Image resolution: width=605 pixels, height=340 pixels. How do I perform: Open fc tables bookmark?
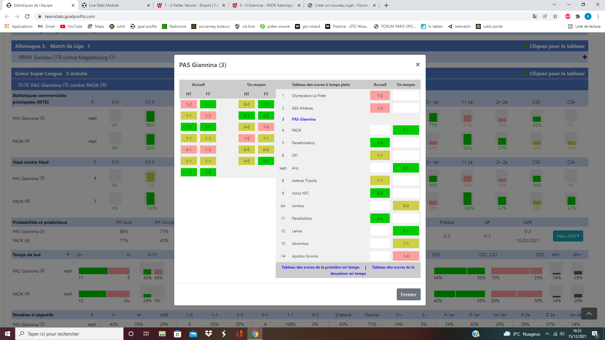tap(432, 26)
